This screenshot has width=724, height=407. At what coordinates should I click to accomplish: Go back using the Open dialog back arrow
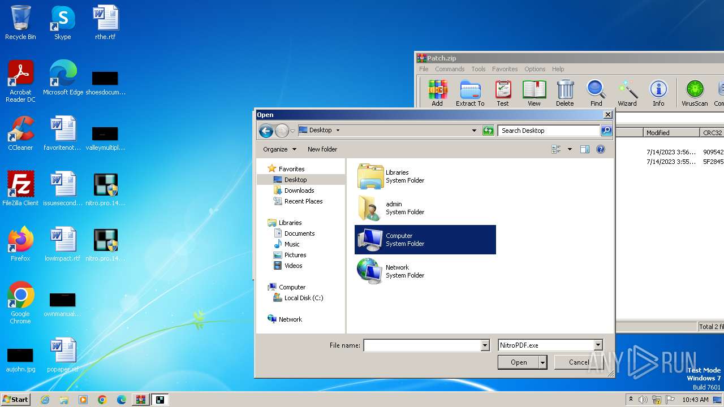click(266, 131)
